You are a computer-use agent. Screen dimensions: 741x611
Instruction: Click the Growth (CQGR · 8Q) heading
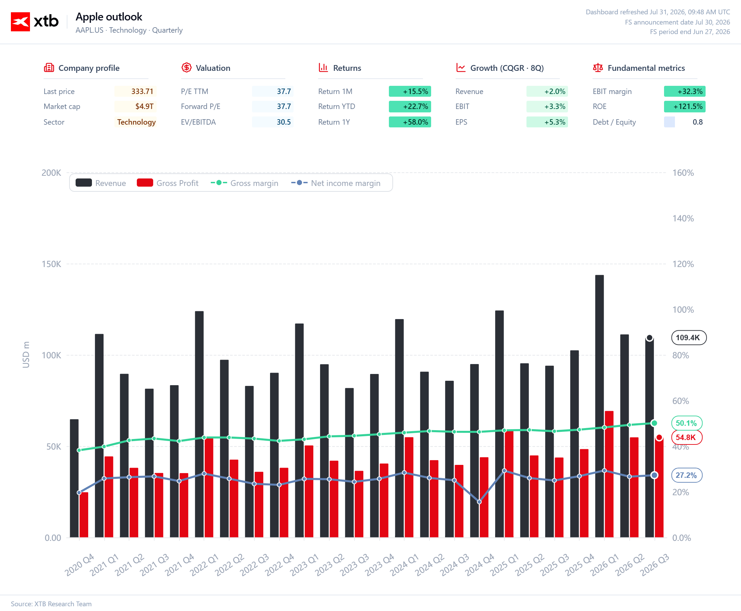pos(507,68)
